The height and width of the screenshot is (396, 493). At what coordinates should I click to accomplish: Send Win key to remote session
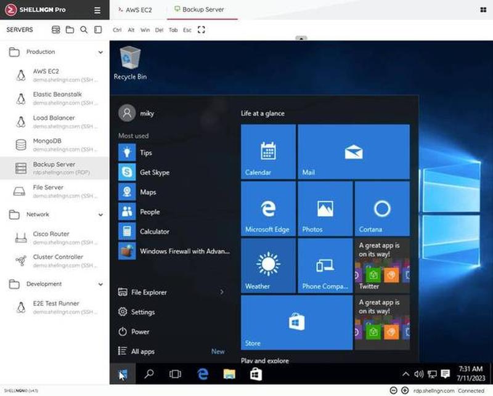145,30
